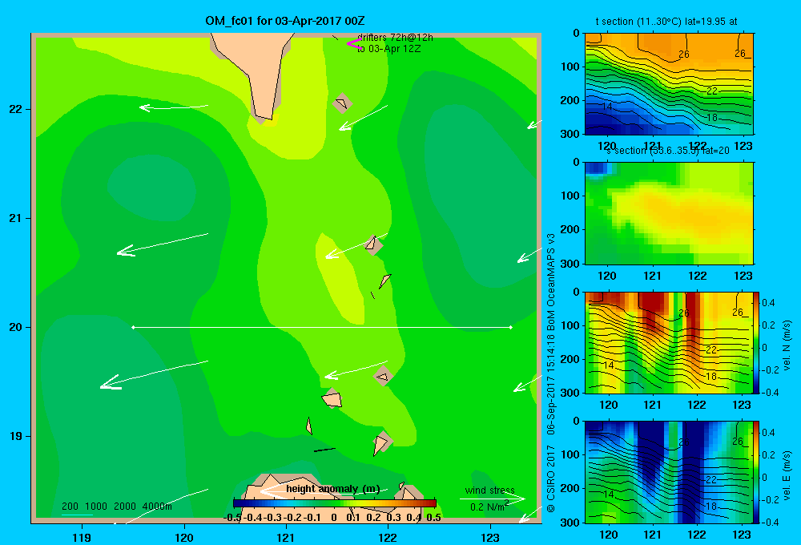
Task: Click the dark blue -0.5 end of the height anomaly bar
Action: click(x=237, y=503)
